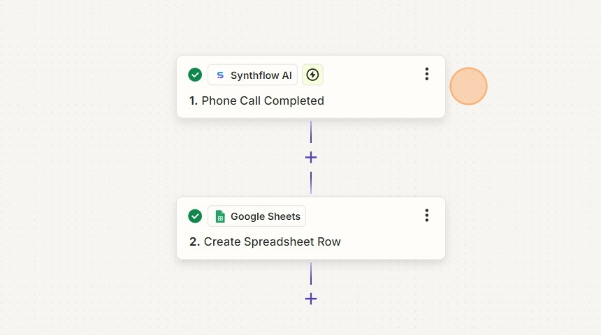The height and width of the screenshot is (335, 601).
Task: Click green checkmark on Create Spreadsheet Row step
Action: pos(195,216)
